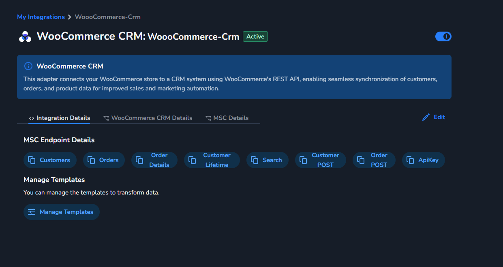Click the copy icon in the Customer POST chip

pyautogui.click(x=303, y=160)
